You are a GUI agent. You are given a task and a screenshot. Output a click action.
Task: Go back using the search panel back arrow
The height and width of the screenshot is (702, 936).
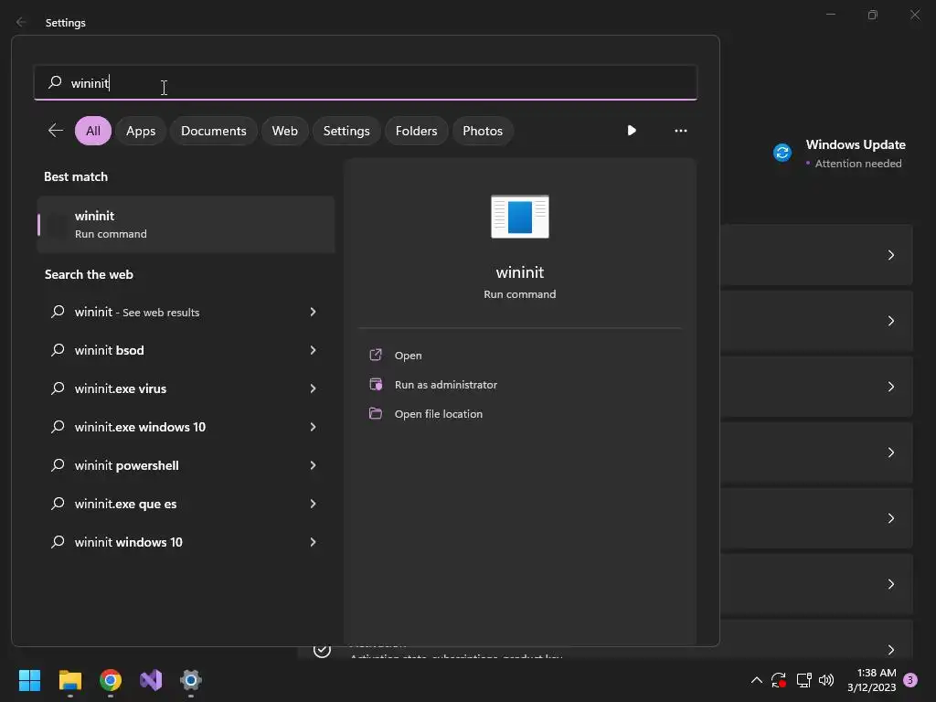[x=56, y=130]
